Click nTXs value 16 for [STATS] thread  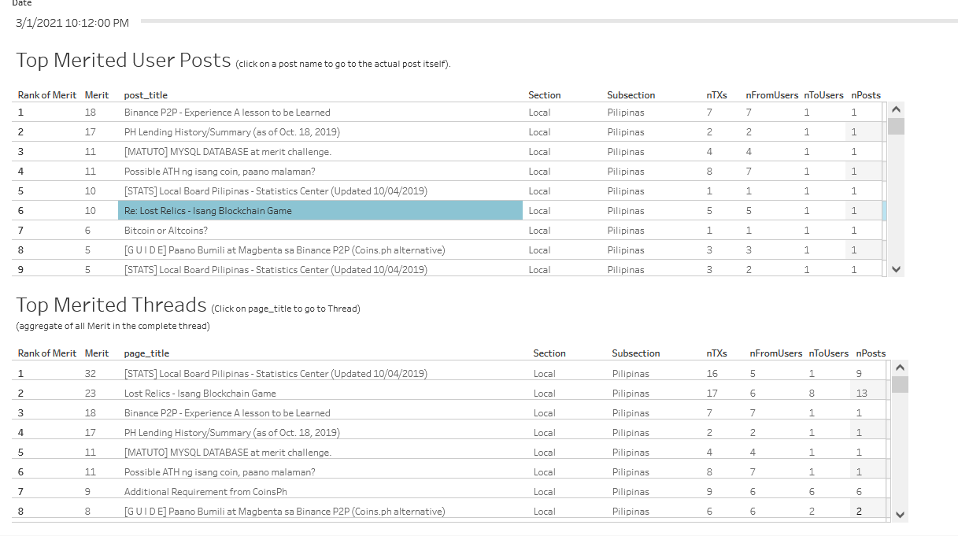[x=712, y=374]
